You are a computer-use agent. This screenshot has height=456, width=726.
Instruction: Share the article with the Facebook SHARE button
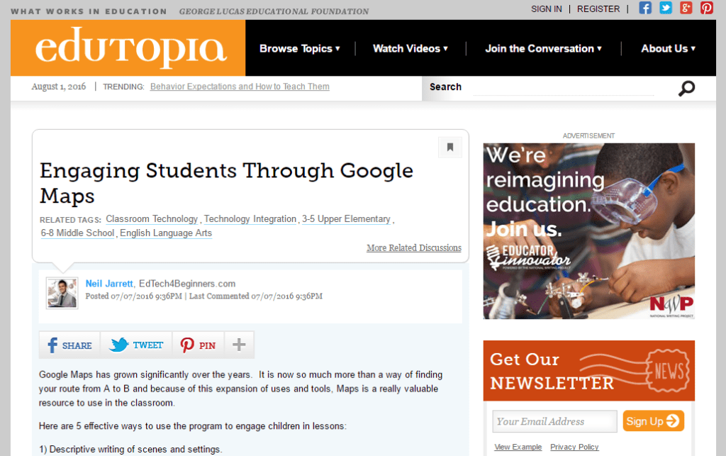click(x=69, y=345)
